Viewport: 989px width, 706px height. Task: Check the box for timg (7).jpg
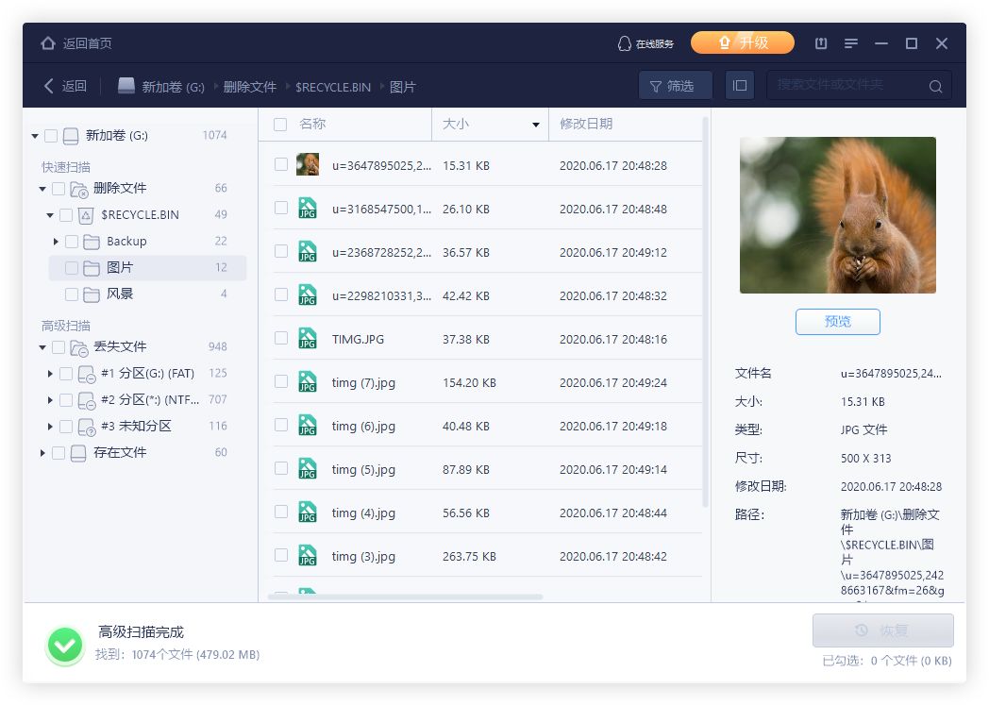(281, 381)
